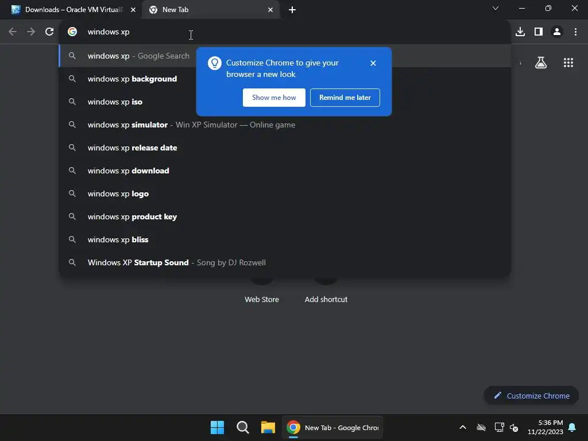Click the network tray icon
Image resolution: width=588 pixels, height=441 pixels.
pos(499,427)
